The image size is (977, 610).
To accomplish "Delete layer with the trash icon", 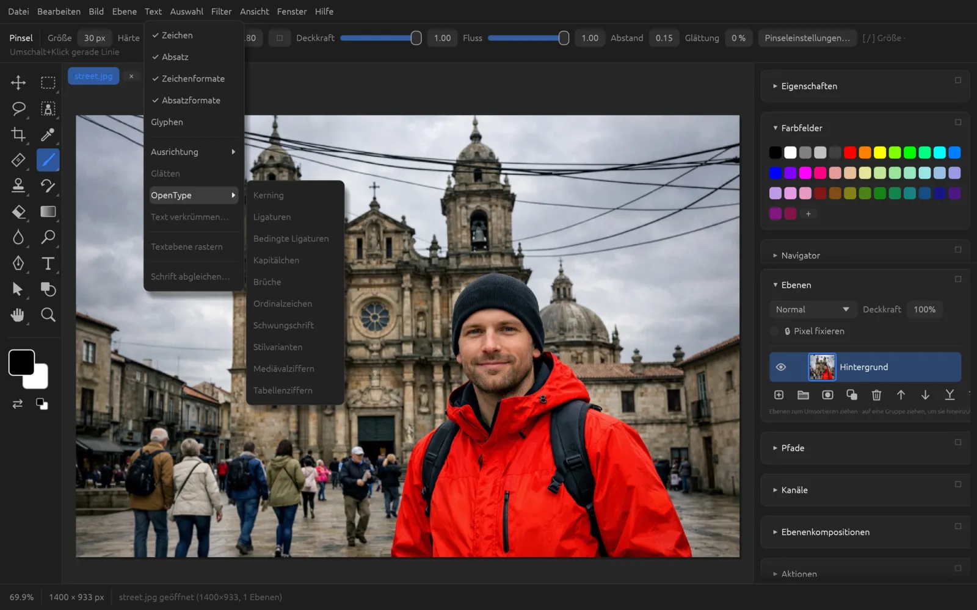I will click(x=876, y=395).
